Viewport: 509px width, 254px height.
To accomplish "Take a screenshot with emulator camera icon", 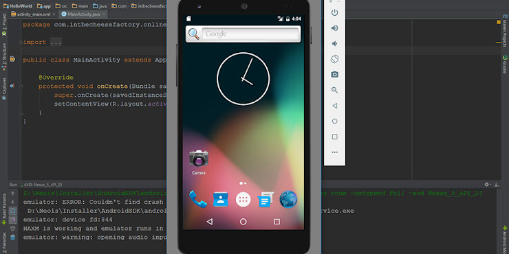I will coord(335,75).
